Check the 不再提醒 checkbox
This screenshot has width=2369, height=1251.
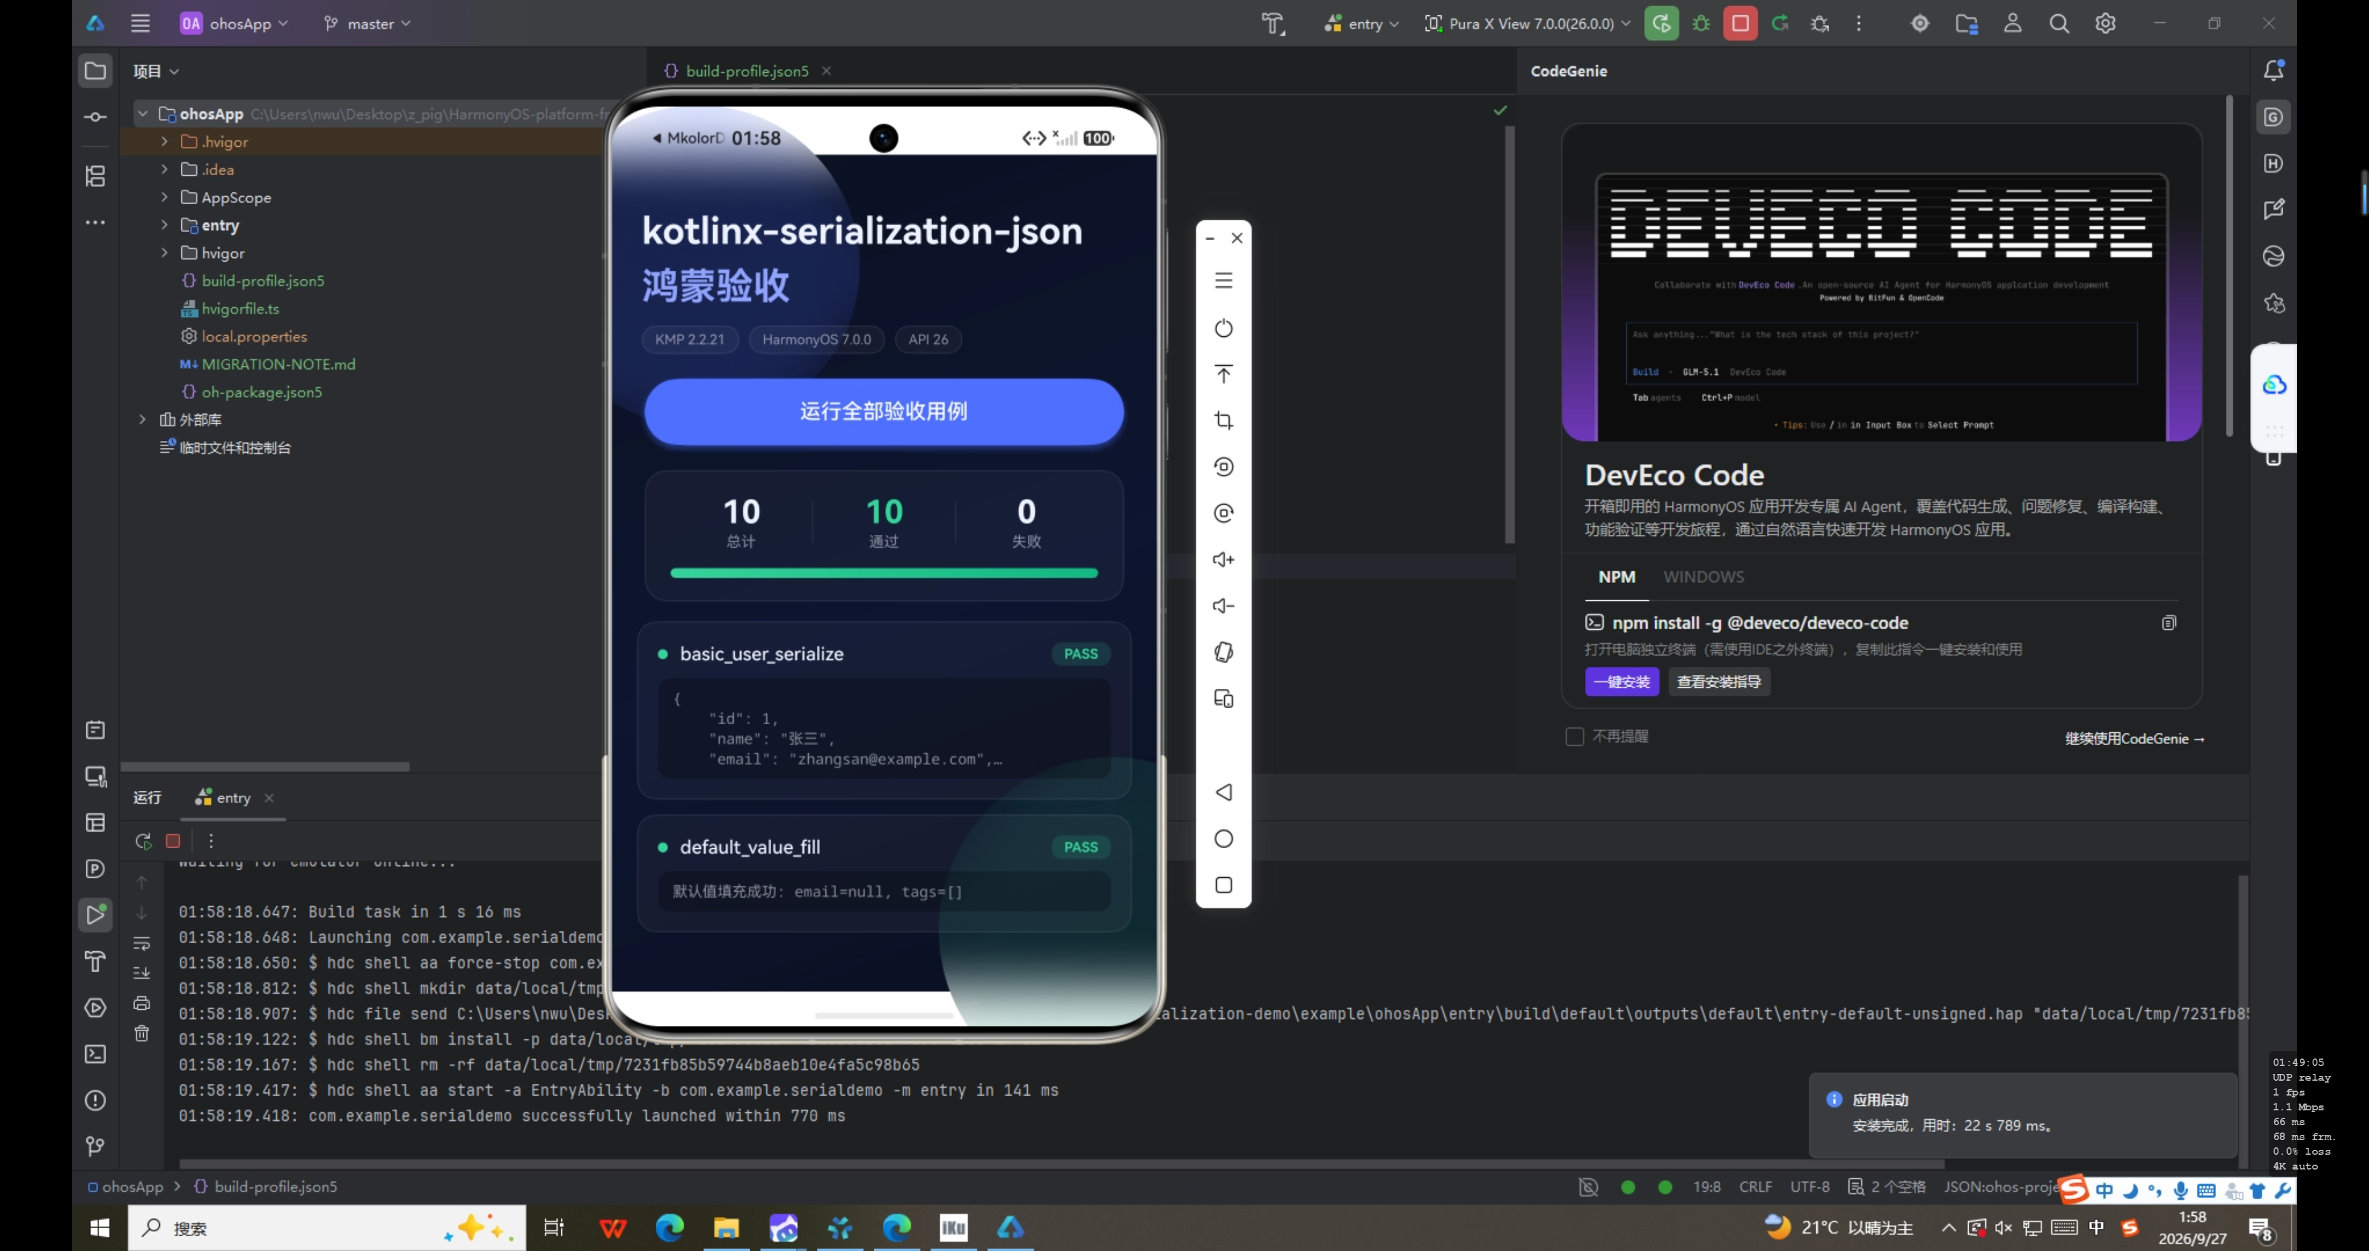point(1574,737)
